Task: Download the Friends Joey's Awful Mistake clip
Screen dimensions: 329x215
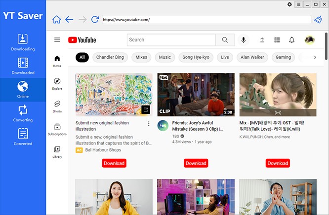Action: (196, 163)
